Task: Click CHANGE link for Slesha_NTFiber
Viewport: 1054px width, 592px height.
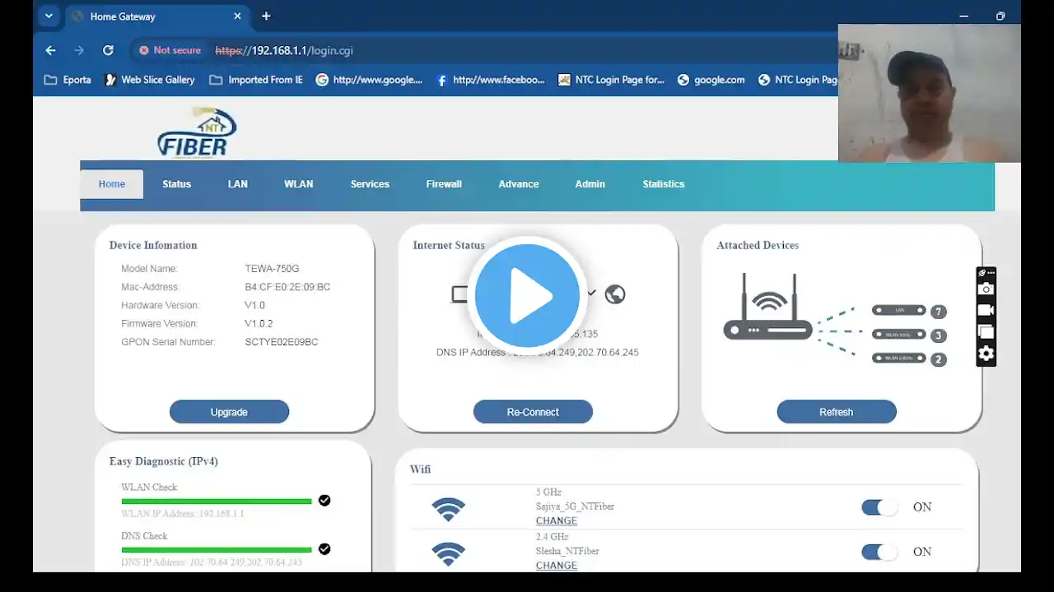Action: (x=557, y=565)
